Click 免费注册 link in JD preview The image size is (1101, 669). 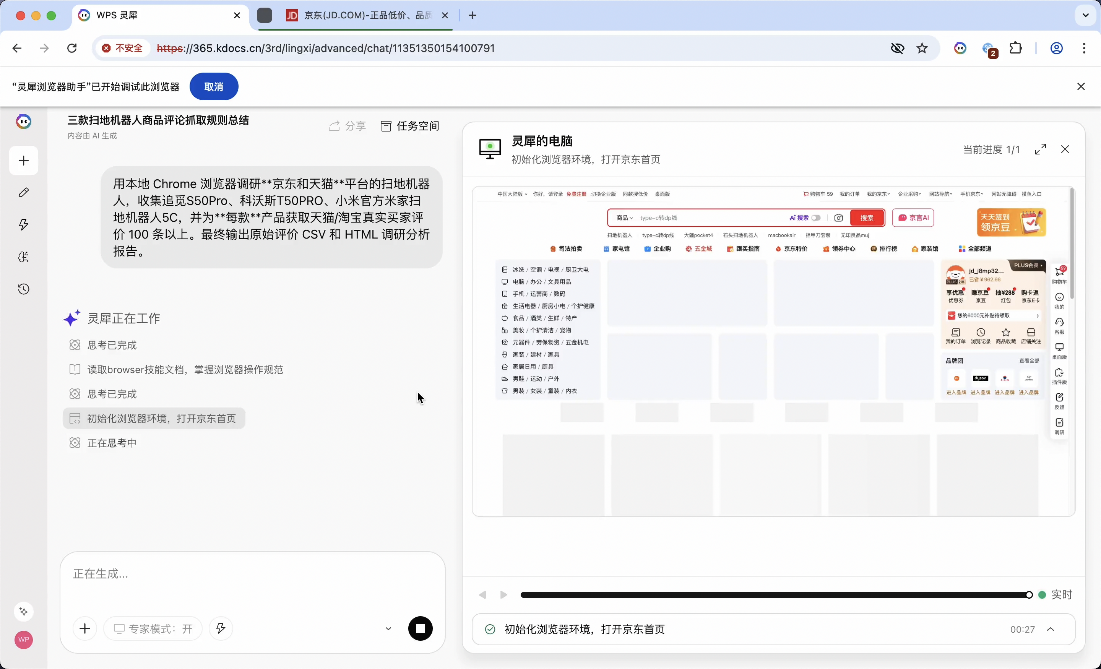point(576,194)
